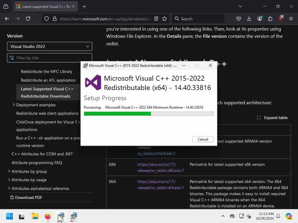Click the Firefox taskbar icon
The image size is (298, 223).
(x=48, y=216)
